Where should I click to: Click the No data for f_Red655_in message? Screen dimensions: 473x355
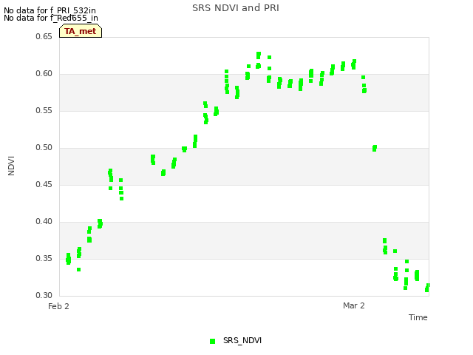tap(51, 18)
